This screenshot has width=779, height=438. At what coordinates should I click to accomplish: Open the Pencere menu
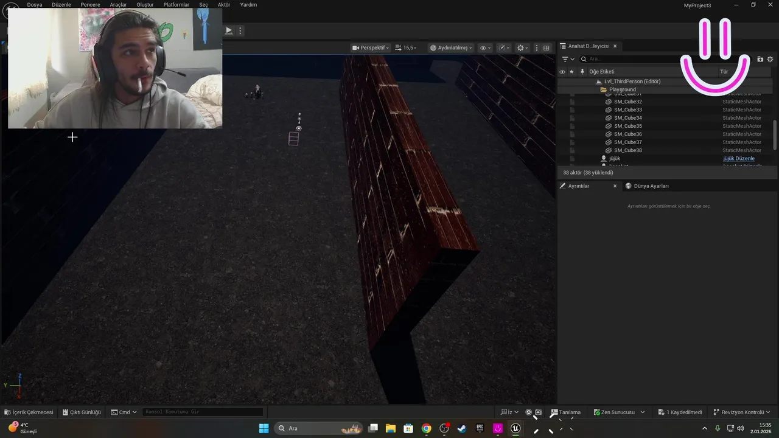pos(90,4)
